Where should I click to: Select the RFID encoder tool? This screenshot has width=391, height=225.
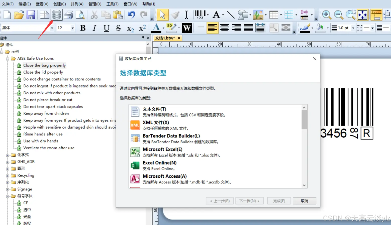pyautogui.click(x=305, y=15)
